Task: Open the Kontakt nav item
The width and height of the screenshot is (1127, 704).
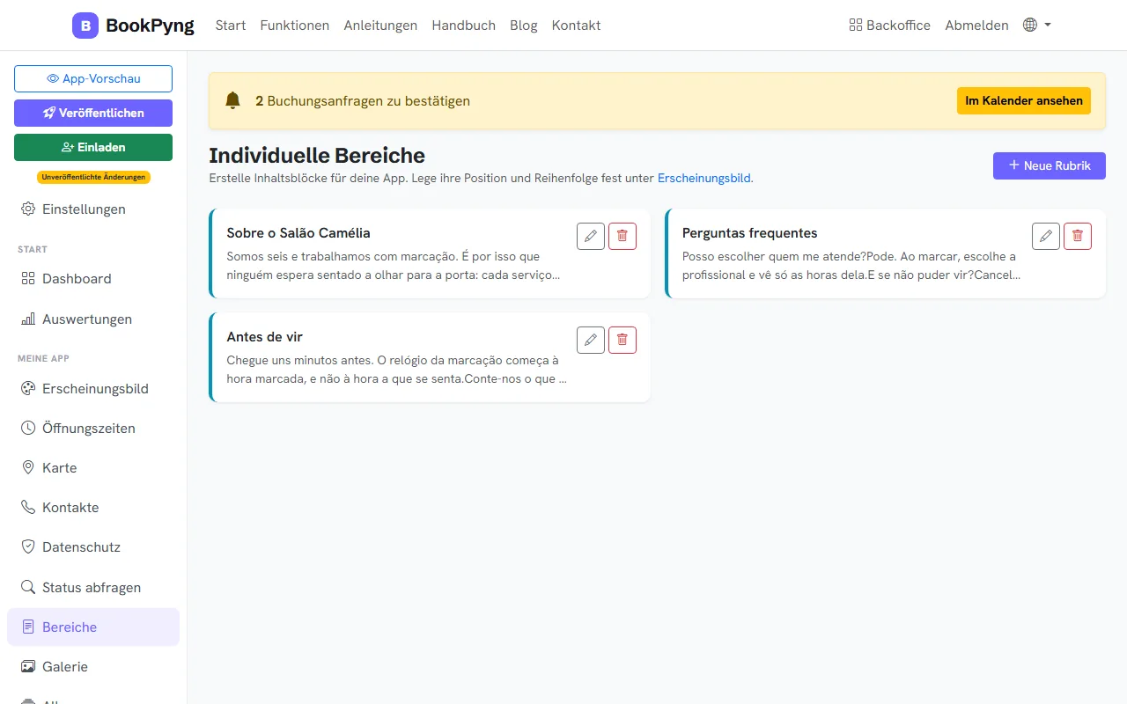Action: tap(577, 26)
